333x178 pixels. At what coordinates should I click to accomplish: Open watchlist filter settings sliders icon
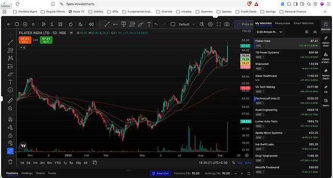pyautogui.click(x=315, y=32)
